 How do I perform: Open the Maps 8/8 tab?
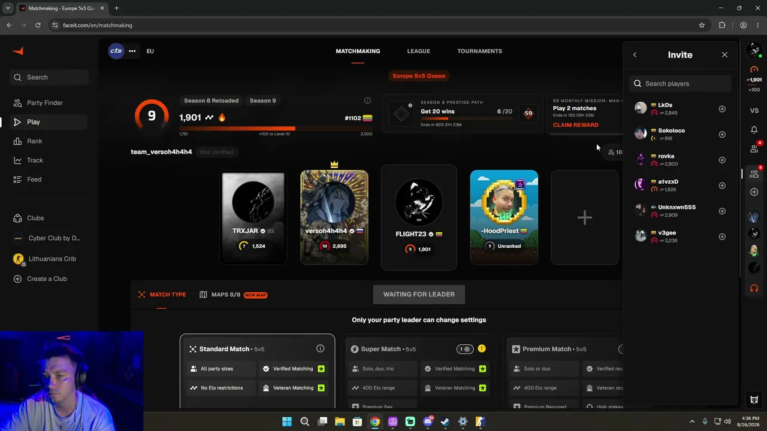(x=233, y=295)
